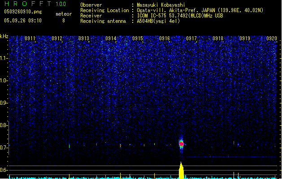The height and width of the screenshot is (179, 282).
Task: Click the date stamp 05.09.26 09:10
Action: 23,21
